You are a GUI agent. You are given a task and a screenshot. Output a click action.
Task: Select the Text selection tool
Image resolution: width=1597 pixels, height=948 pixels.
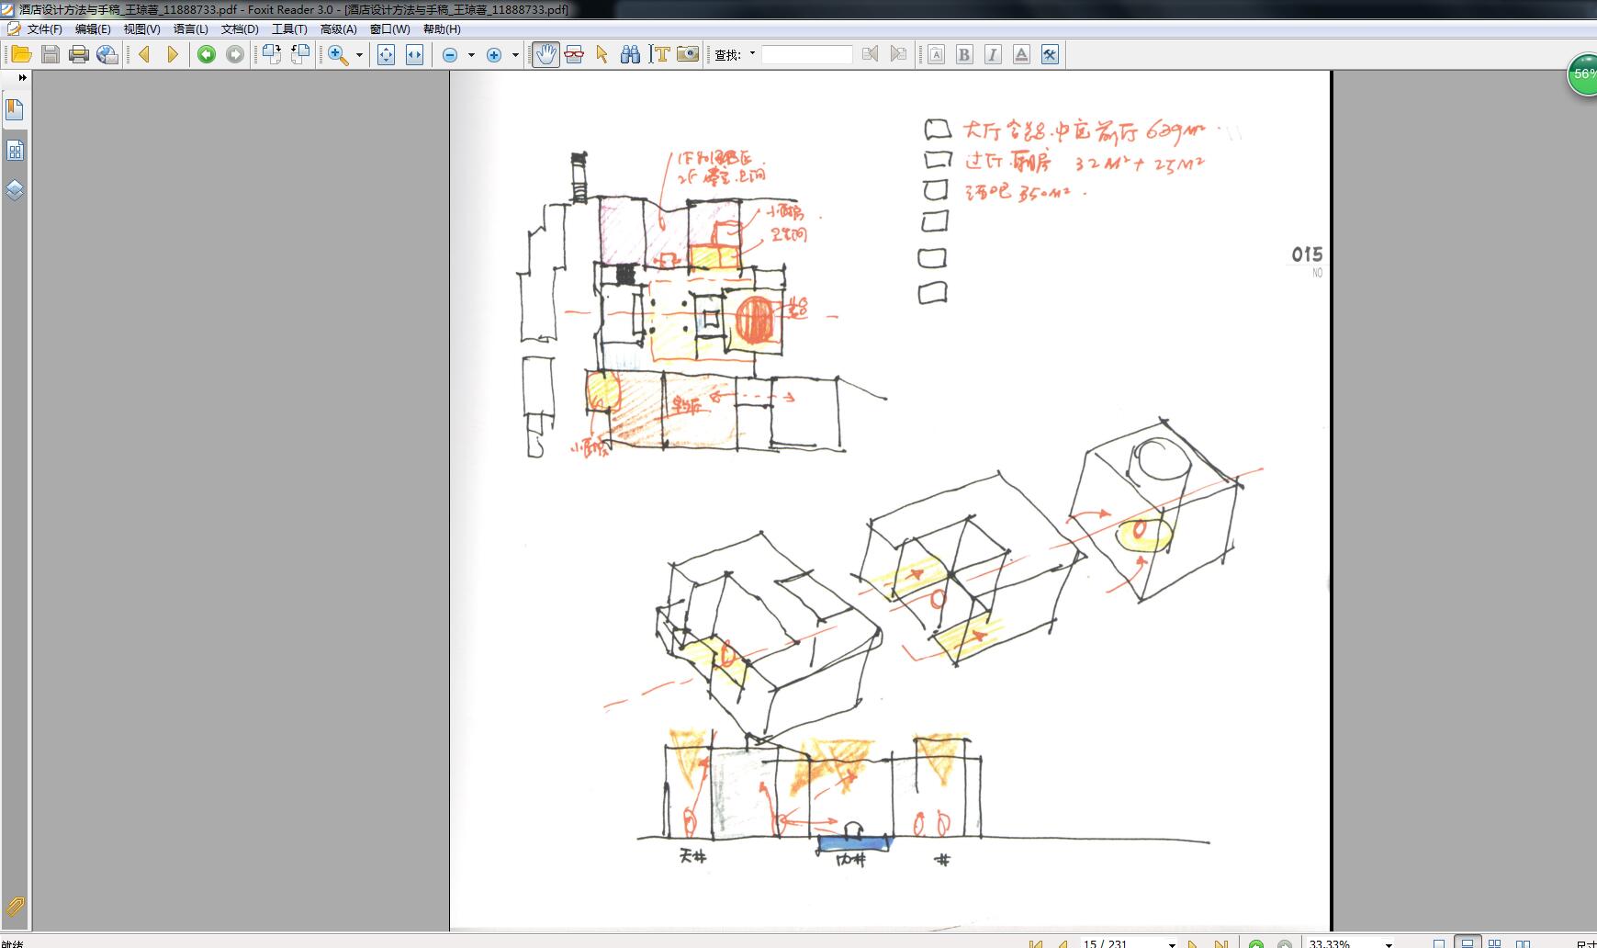point(659,54)
